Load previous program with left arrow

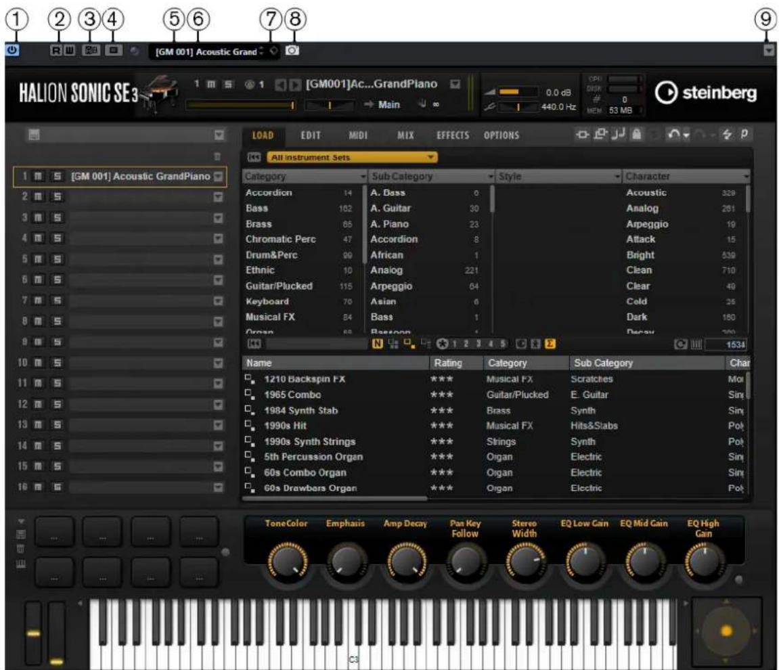click(x=281, y=85)
